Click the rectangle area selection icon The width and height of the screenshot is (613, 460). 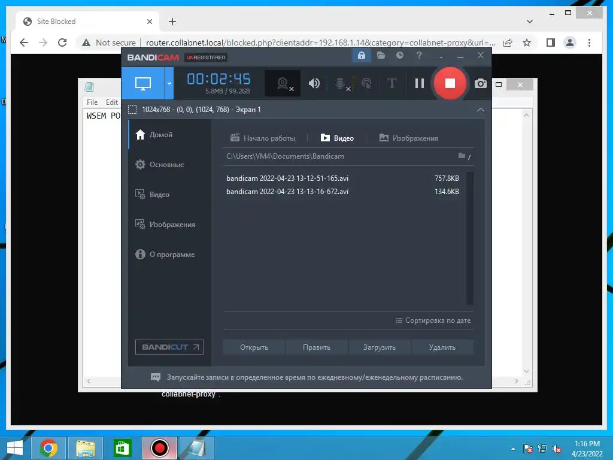coord(132,110)
